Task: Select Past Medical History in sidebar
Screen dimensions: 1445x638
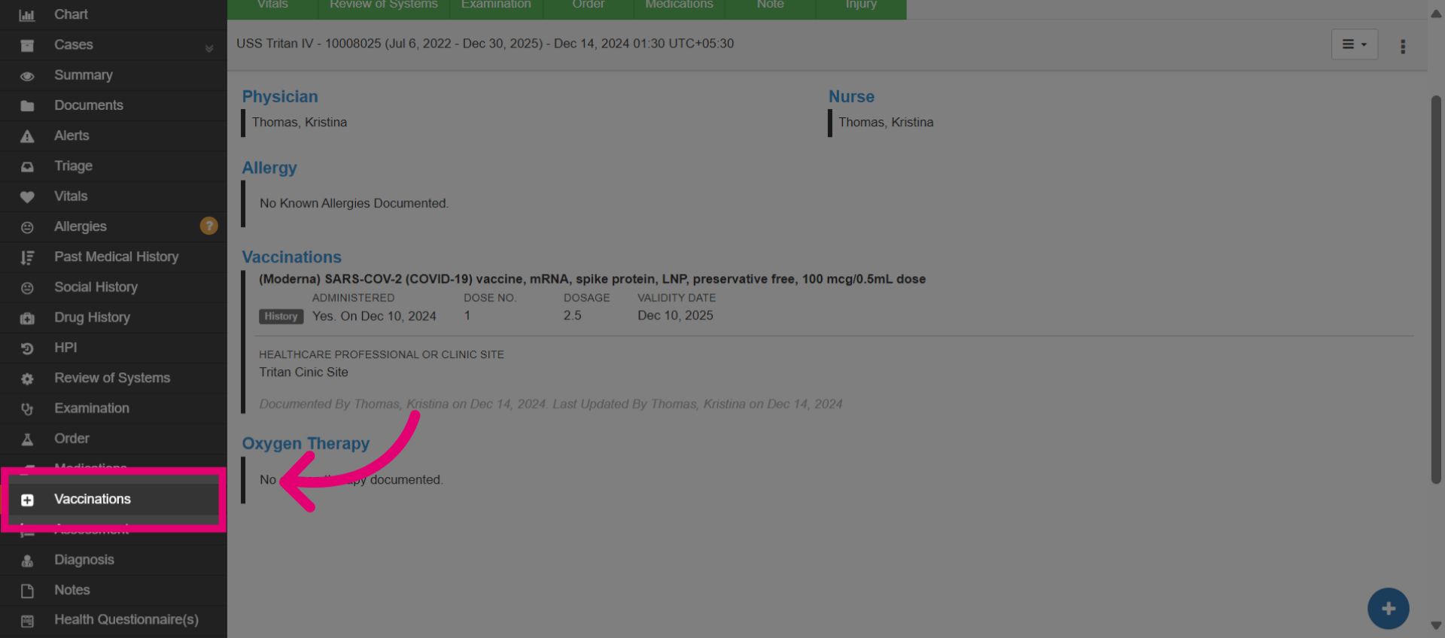Action: point(113,257)
